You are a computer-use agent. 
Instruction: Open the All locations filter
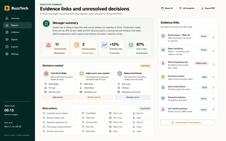point(187,8)
